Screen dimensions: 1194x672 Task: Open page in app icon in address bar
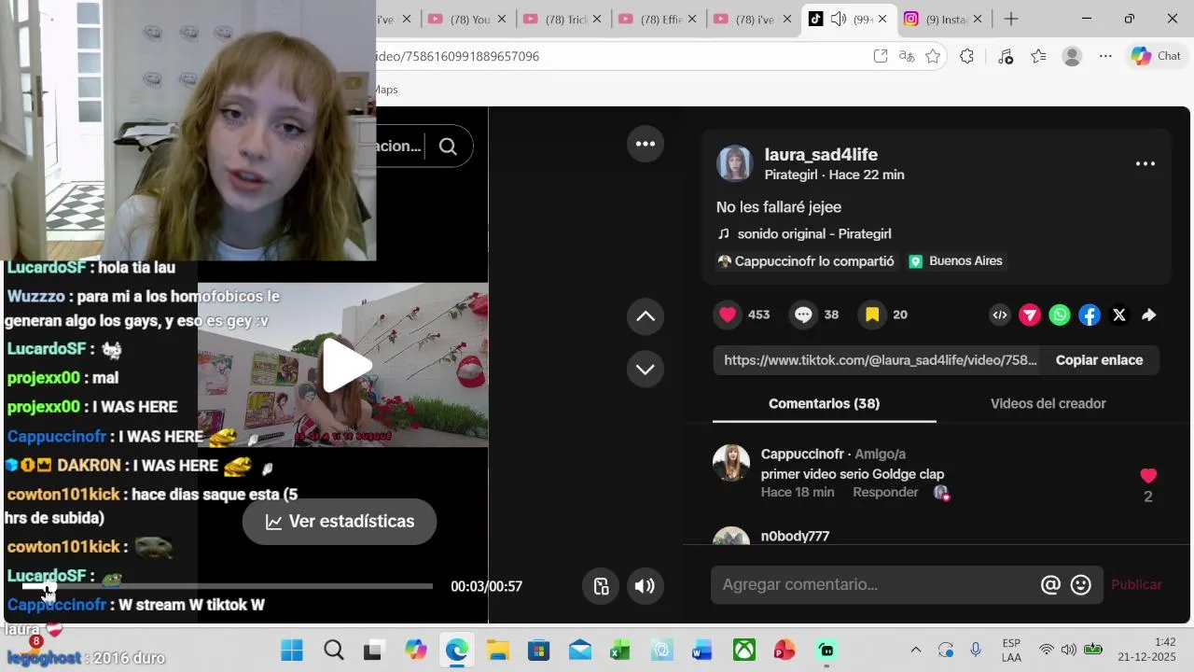880,56
